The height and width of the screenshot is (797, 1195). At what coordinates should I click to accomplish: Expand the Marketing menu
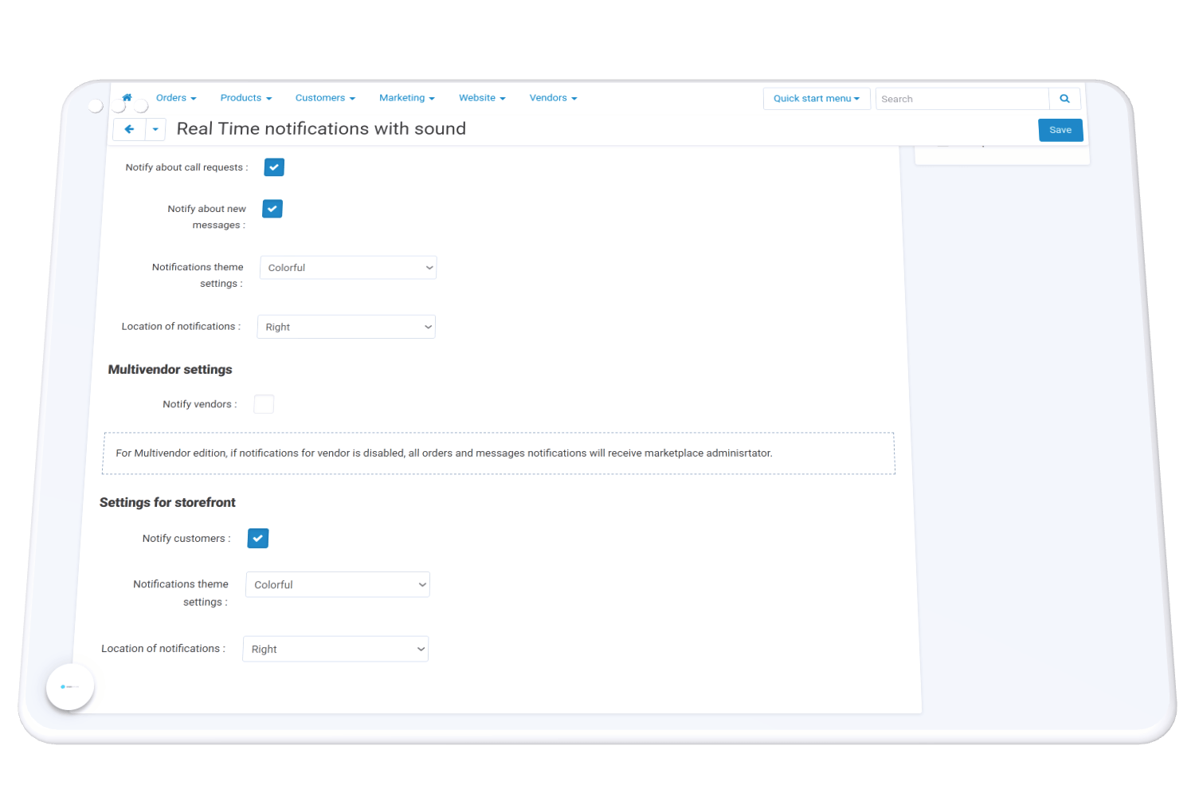[407, 98]
